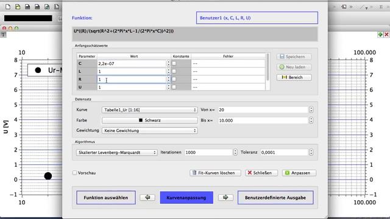
Task: Click the left arrow navigation button
Action: (x=147, y=197)
